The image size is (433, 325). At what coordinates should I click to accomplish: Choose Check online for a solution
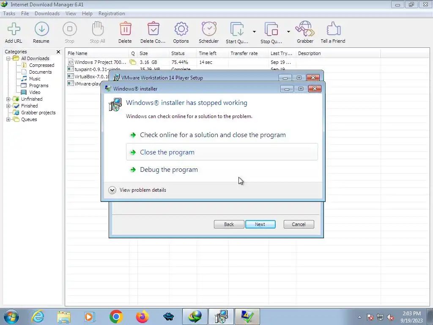[x=222, y=135]
